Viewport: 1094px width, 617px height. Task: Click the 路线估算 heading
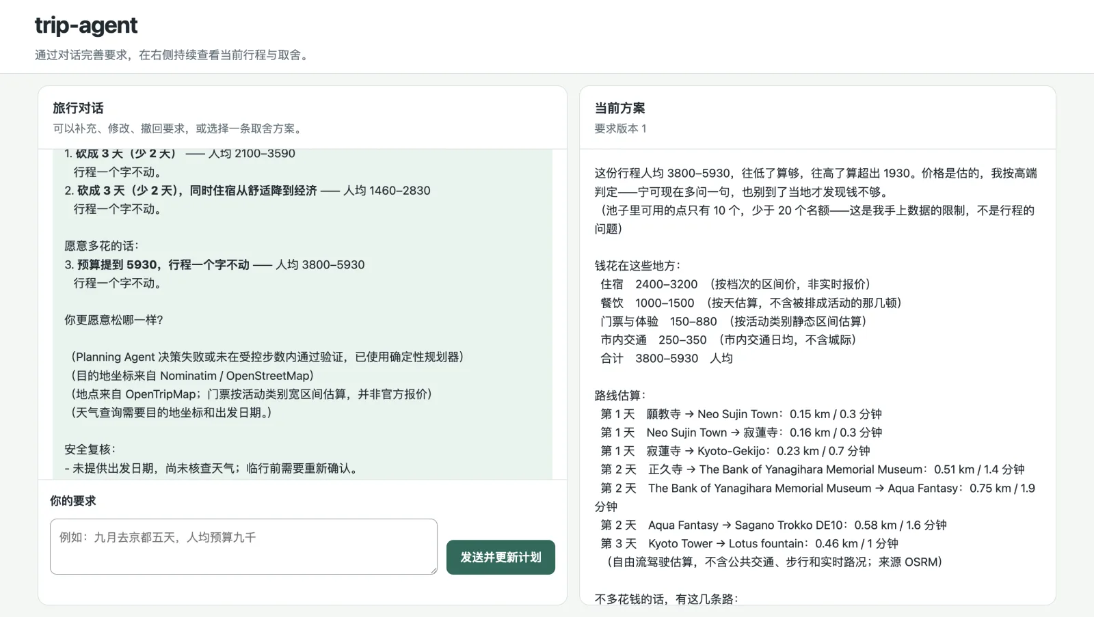(x=620, y=396)
